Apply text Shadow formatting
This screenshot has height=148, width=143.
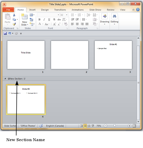click(54, 19)
